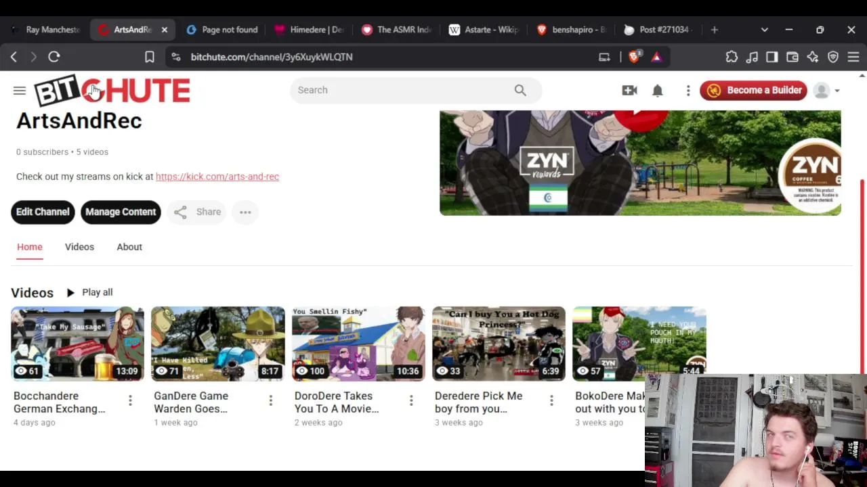Image resolution: width=867 pixels, height=487 pixels.
Task: Open the more options ellipsis beside Share
Action: 245,212
